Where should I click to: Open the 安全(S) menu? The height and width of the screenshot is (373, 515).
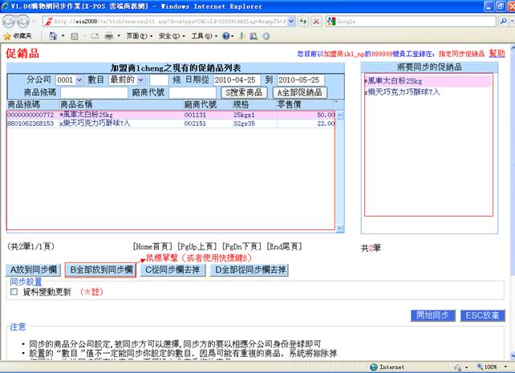pyautogui.click(x=168, y=36)
